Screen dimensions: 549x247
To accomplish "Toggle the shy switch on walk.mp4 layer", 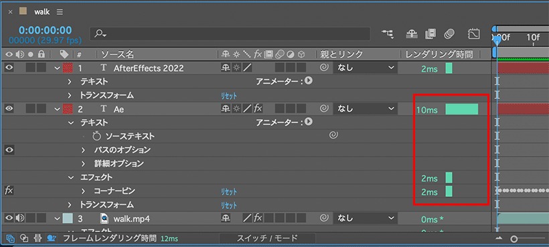I will tap(226, 219).
